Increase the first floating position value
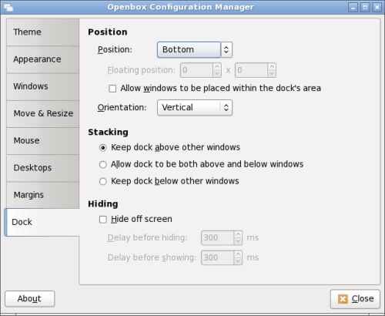 pyautogui.click(x=217, y=66)
